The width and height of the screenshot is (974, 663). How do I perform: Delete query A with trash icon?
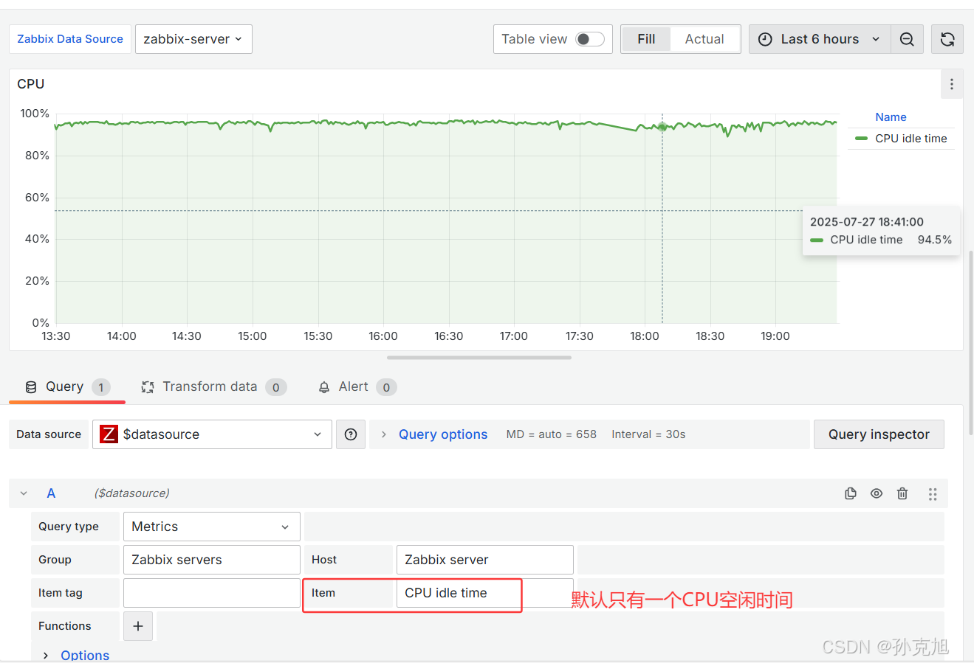pyautogui.click(x=902, y=493)
